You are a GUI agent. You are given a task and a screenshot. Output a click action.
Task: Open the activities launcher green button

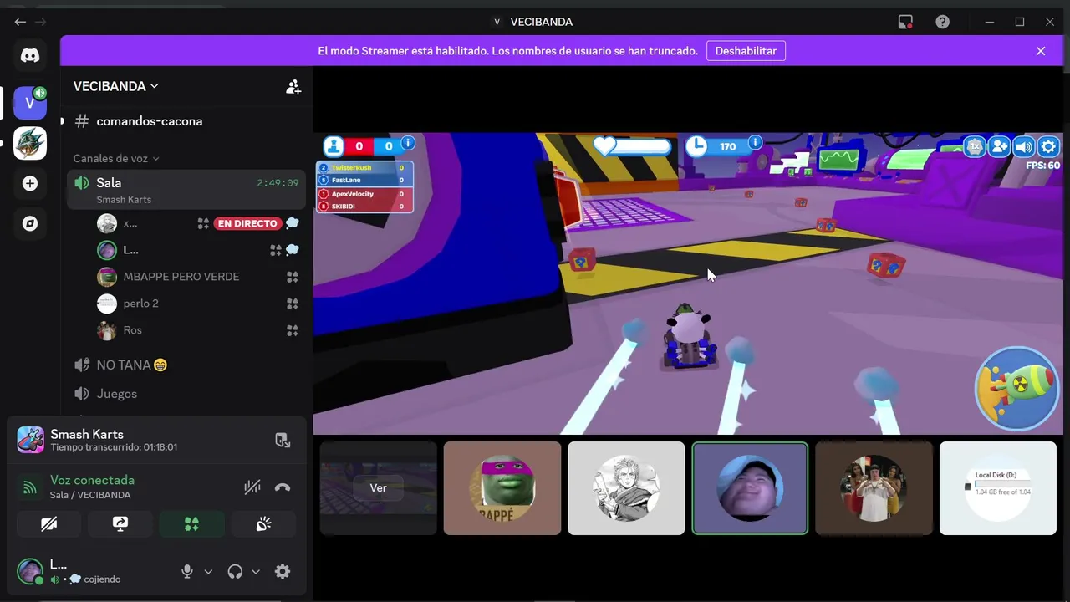click(191, 524)
